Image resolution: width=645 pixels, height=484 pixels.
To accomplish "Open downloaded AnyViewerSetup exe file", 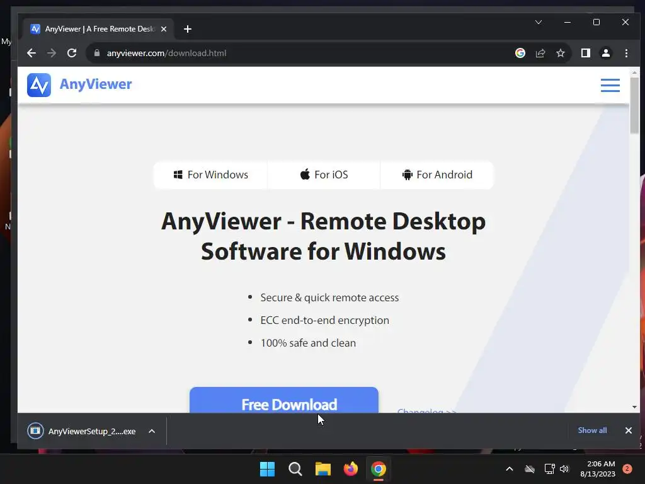I will 83,431.
